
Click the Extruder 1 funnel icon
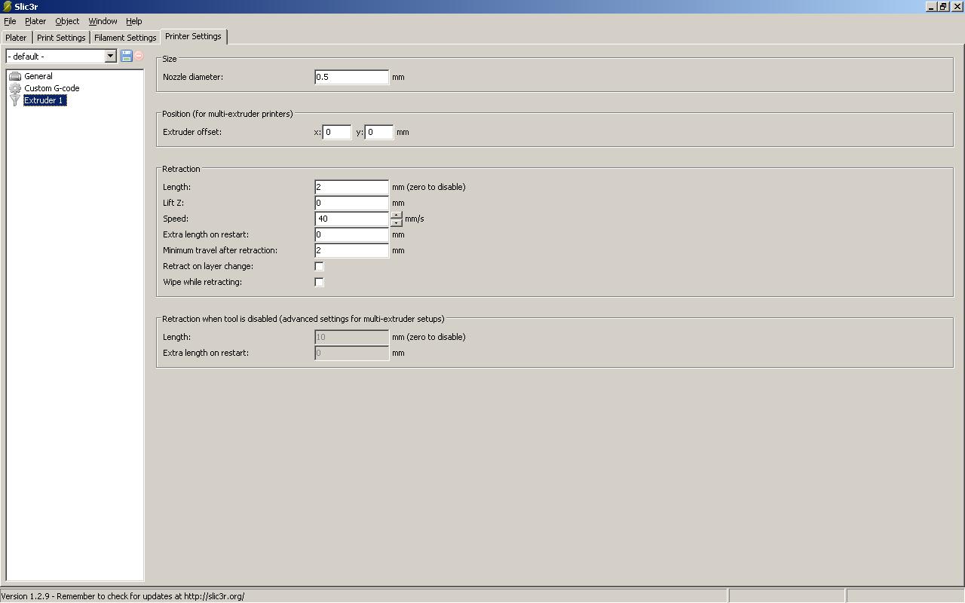15,100
